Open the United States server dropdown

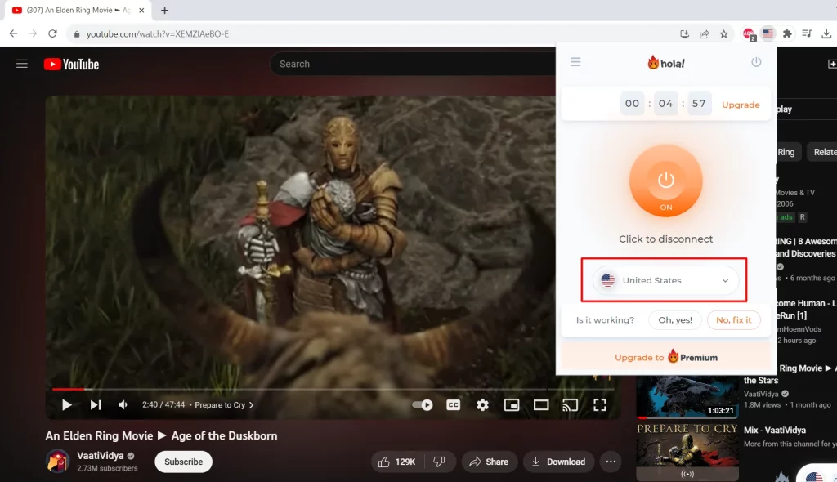click(665, 280)
